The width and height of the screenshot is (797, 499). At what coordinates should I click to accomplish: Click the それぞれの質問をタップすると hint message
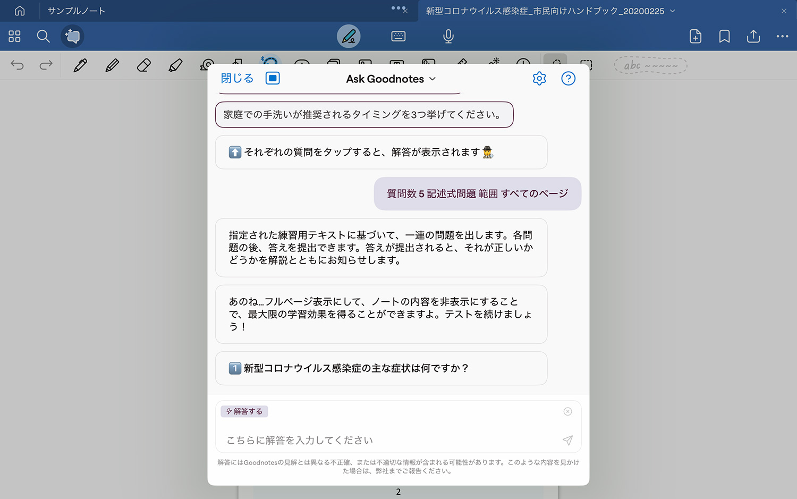pyautogui.click(x=381, y=153)
